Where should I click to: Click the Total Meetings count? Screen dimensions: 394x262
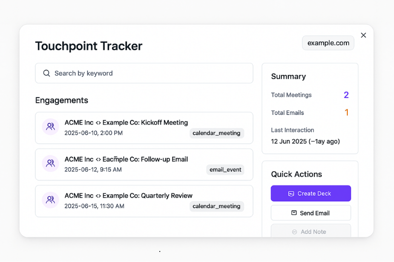(346, 95)
